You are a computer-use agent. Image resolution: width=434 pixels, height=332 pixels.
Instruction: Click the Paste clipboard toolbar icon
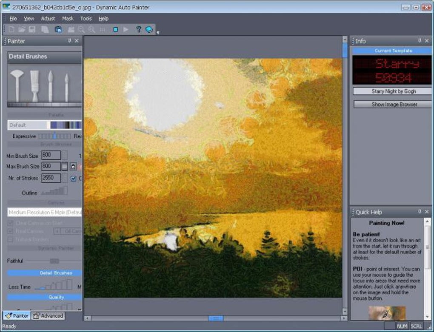(x=58, y=29)
